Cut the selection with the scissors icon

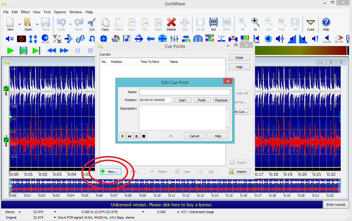point(92,24)
